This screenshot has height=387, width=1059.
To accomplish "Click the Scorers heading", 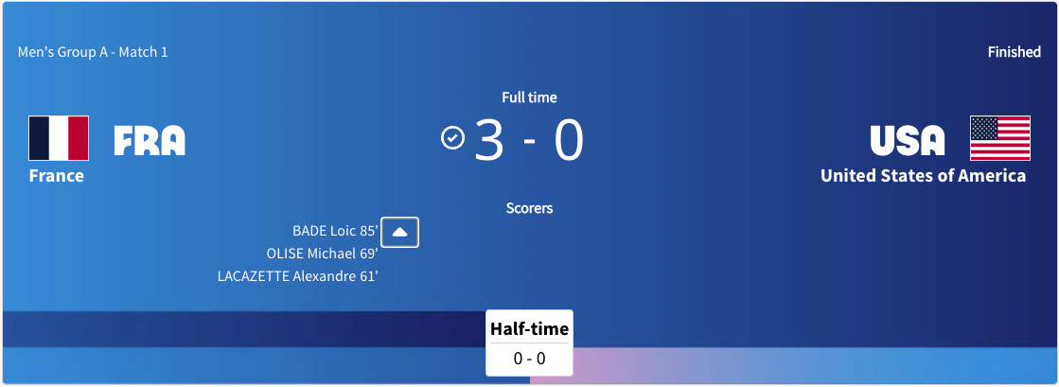I will pyautogui.click(x=529, y=208).
